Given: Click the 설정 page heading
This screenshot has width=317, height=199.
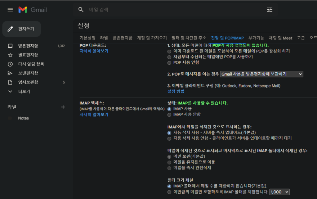Looking at the screenshot, I should (84, 26).
